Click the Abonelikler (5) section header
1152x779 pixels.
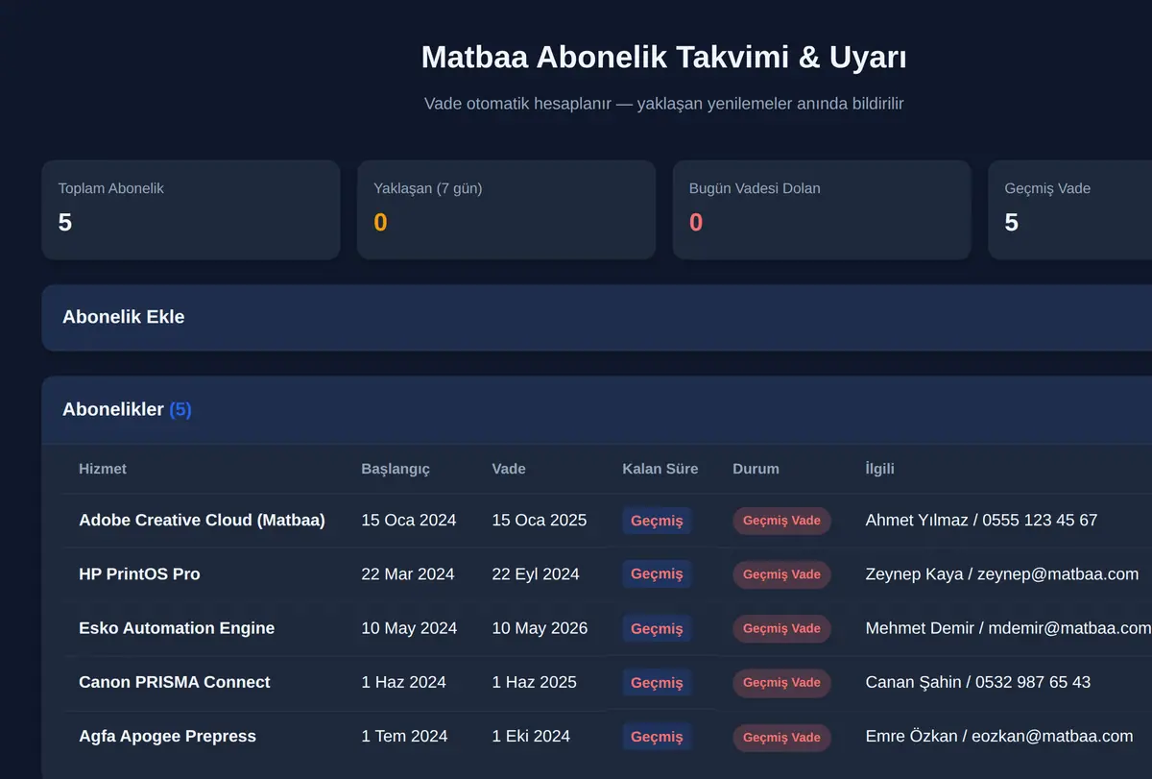pos(596,410)
